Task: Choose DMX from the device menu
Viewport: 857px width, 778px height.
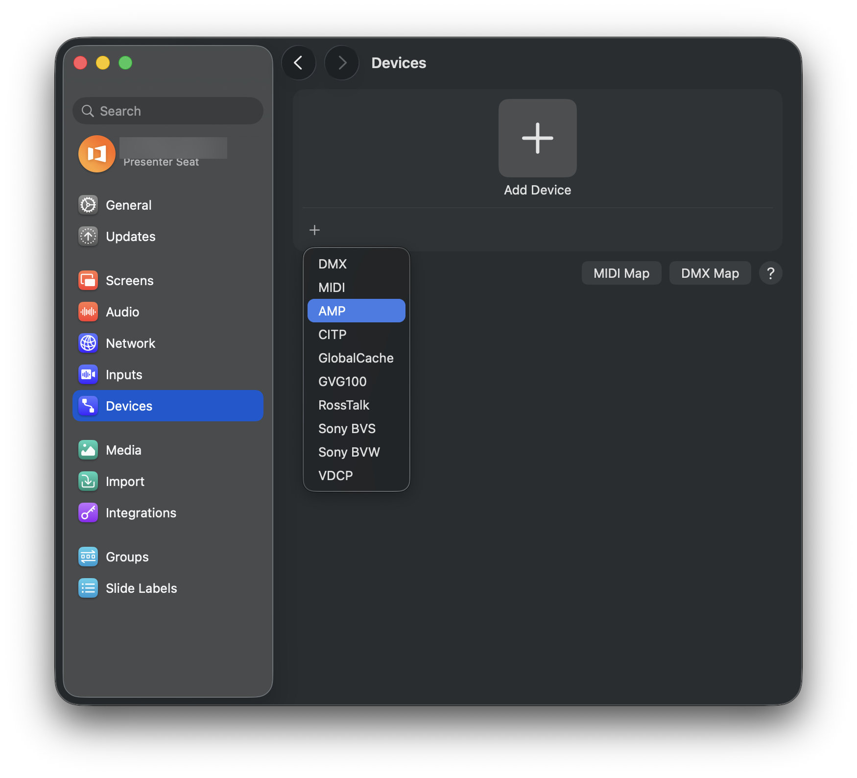Action: click(x=357, y=264)
